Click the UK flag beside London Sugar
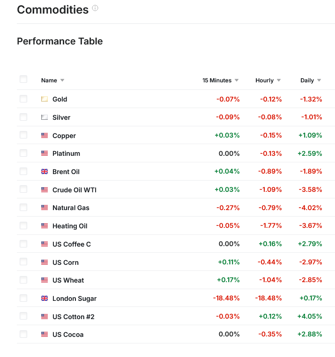This screenshot has width=335, height=357. (45, 299)
